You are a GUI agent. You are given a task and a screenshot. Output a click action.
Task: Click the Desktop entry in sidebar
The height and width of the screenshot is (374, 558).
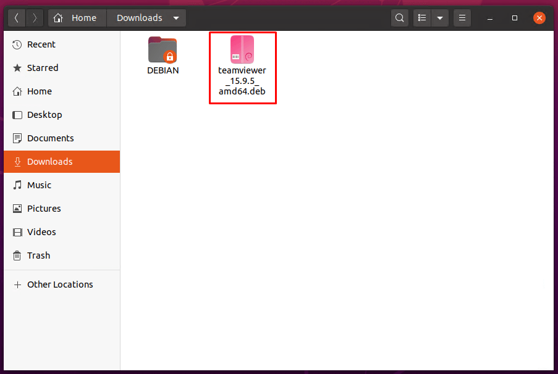point(44,115)
